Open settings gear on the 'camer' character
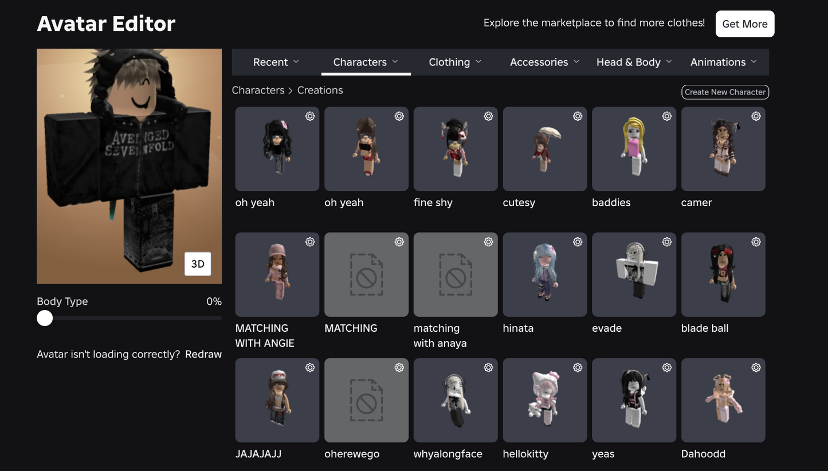 coord(755,116)
